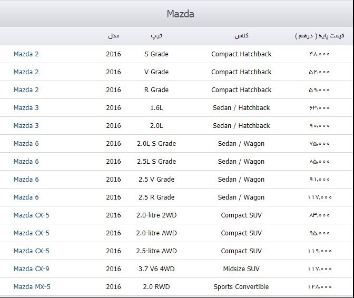Screen dimensions: 354x298
Task: Open the Mazda CX-9 link
Action: [31, 269]
